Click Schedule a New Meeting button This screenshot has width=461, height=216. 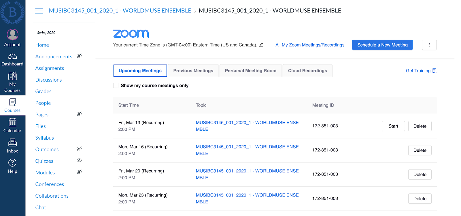pos(382,45)
